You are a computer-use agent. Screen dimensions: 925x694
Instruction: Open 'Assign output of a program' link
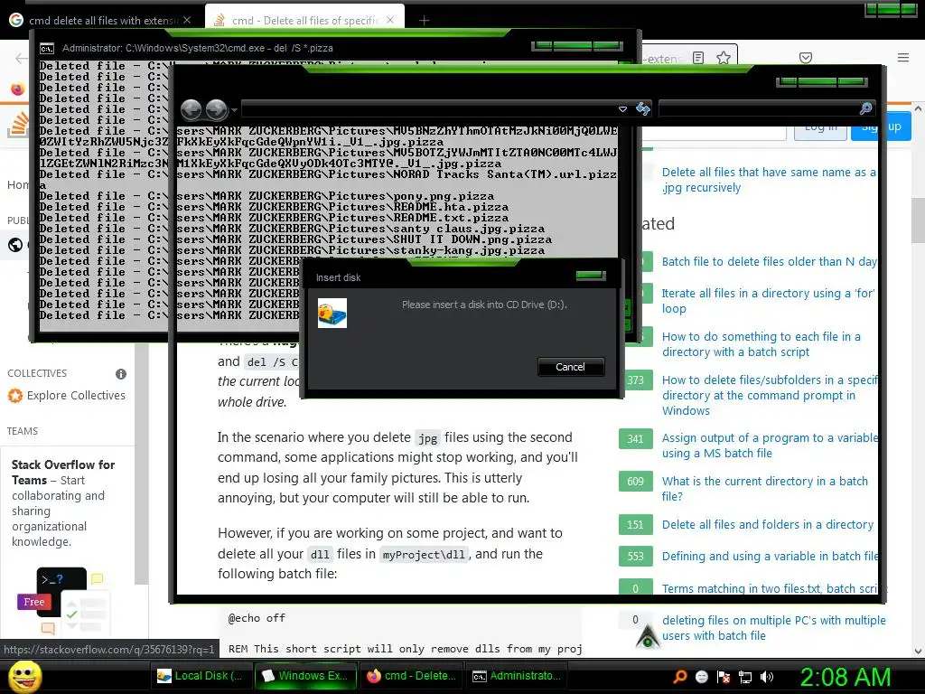770,445
